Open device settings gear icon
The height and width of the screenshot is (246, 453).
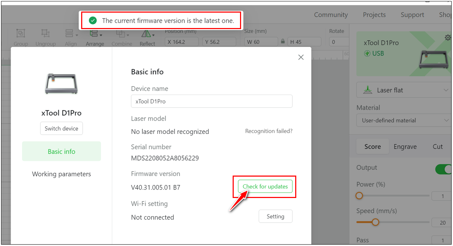coord(447,37)
